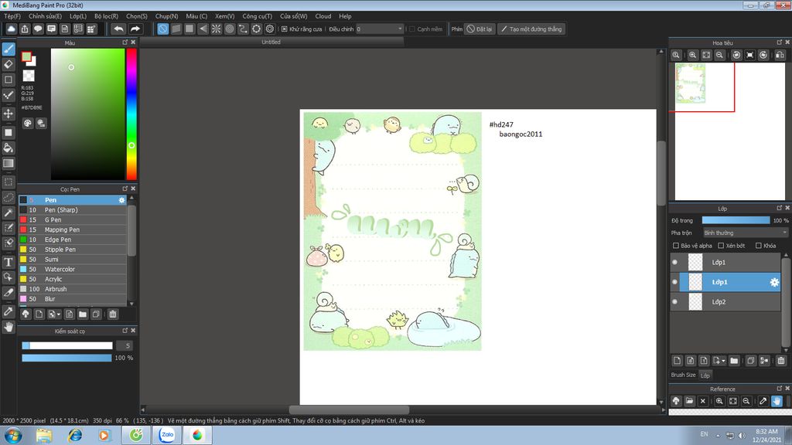The image size is (792, 445).
Task: Open Điều chỉnh correction dropdown
Action: pyautogui.click(x=380, y=29)
